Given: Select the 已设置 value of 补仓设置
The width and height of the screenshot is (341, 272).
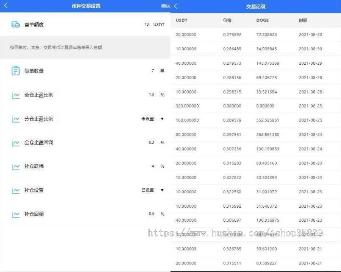Looking at the screenshot, I should pyautogui.click(x=147, y=190).
